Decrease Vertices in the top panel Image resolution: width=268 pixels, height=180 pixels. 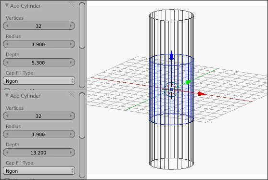click(x=7, y=26)
